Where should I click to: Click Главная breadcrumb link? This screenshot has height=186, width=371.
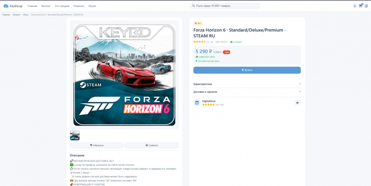pos(6,15)
